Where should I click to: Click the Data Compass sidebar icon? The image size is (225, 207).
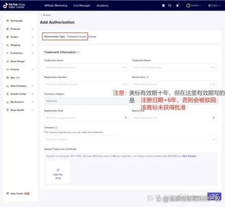coord(7,86)
